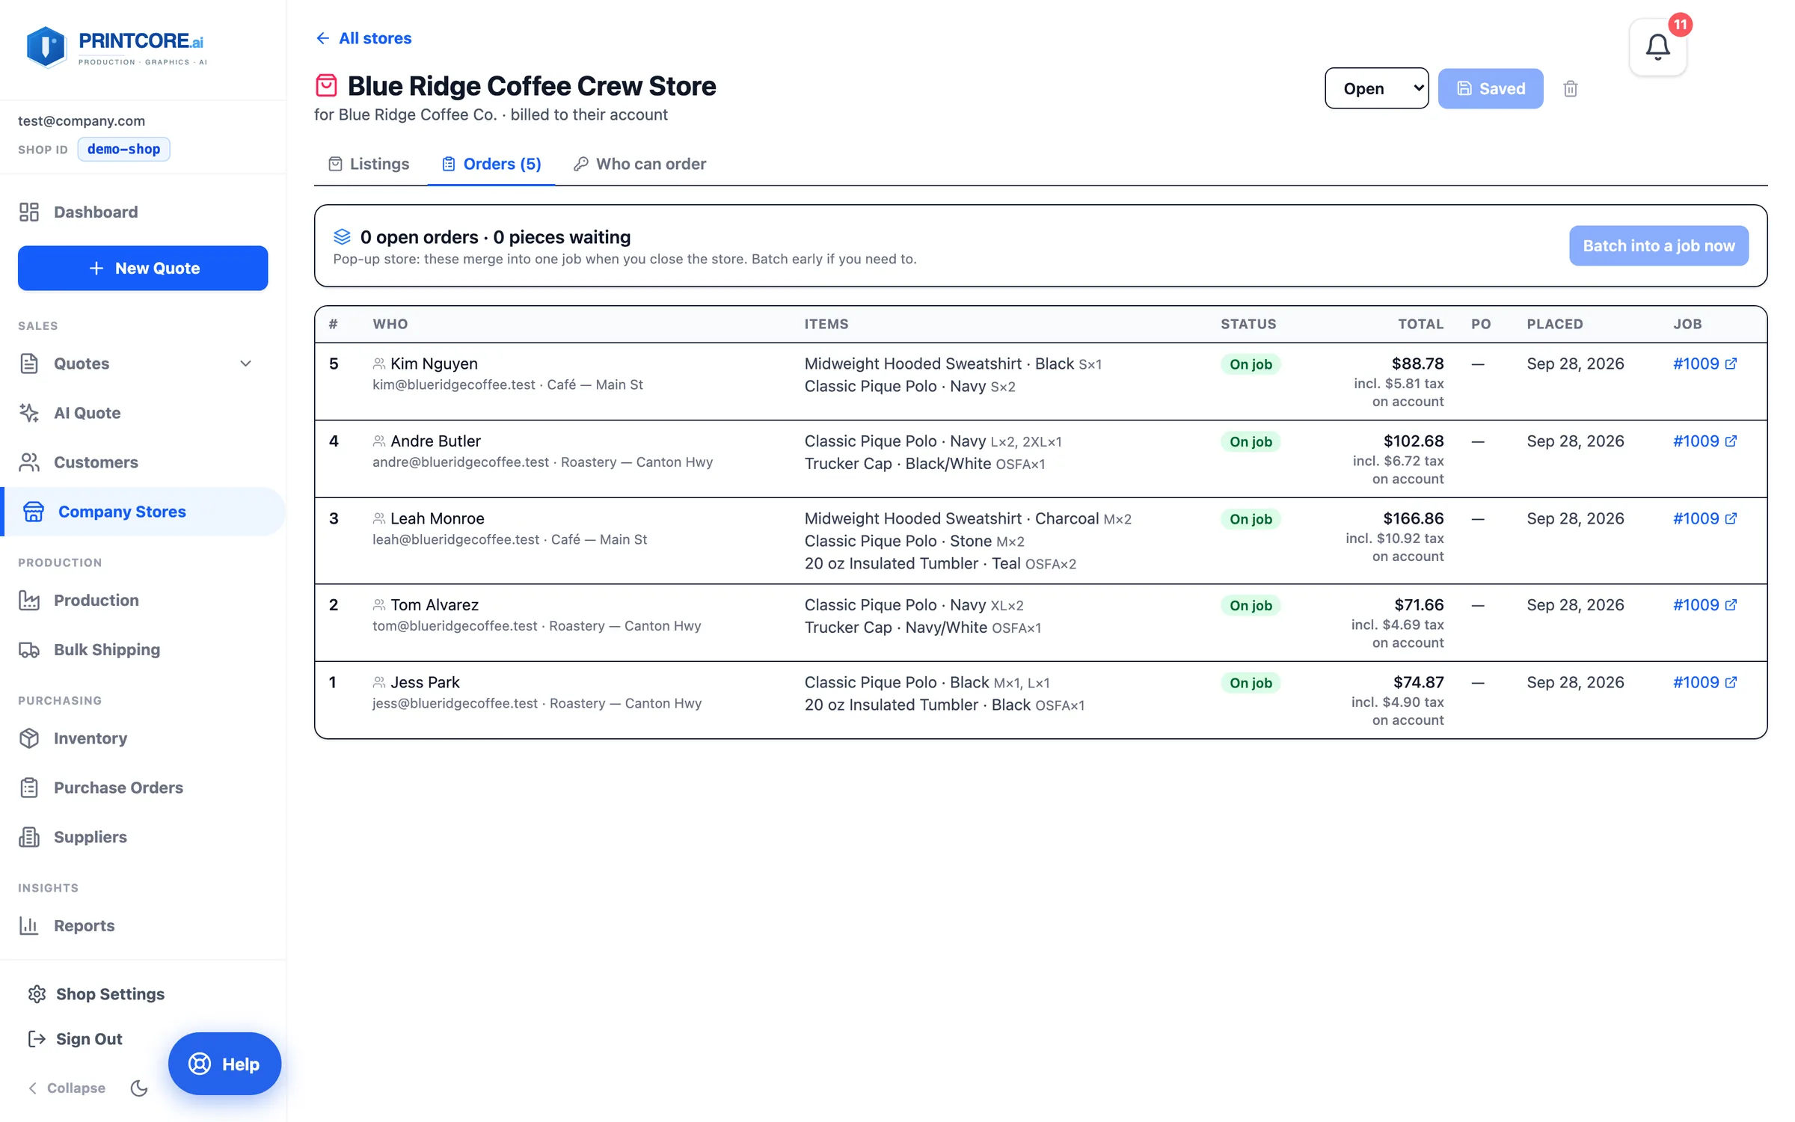Open job #1009 for Kim Nguyen
This screenshot has width=1795, height=1122.
point(1705,364)
